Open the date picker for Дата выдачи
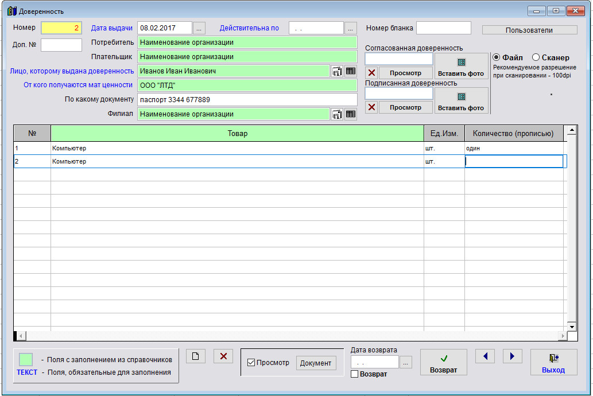Image resolution: width=593 pixels, height=396 pixels. [x=199, y=28]
